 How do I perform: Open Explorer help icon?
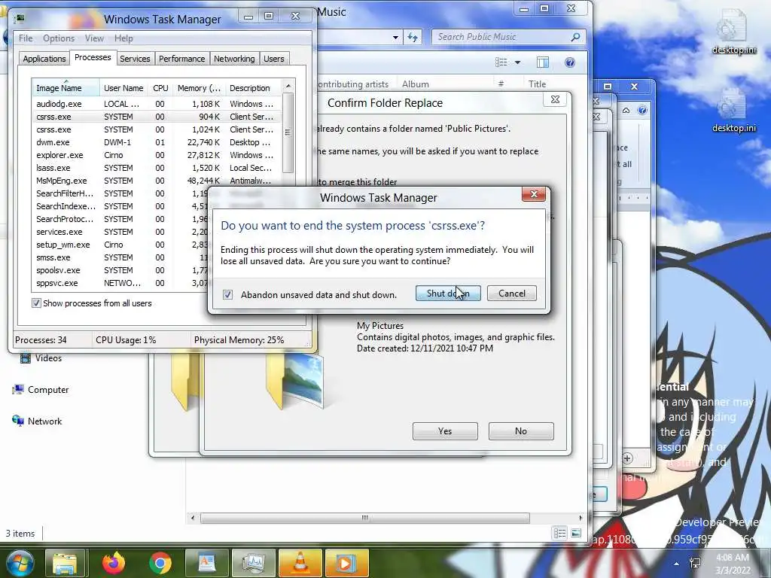[569, 62]
